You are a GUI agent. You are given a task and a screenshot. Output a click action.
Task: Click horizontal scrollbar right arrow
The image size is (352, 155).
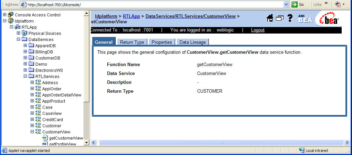(347, 142)
